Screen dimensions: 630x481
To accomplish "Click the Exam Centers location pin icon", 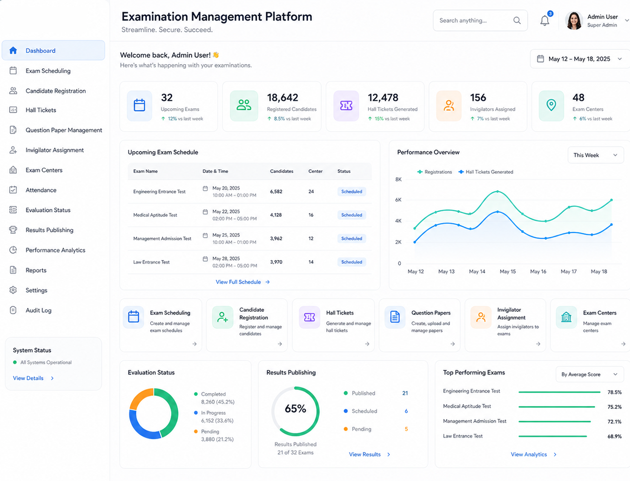I will coord(551,106).
